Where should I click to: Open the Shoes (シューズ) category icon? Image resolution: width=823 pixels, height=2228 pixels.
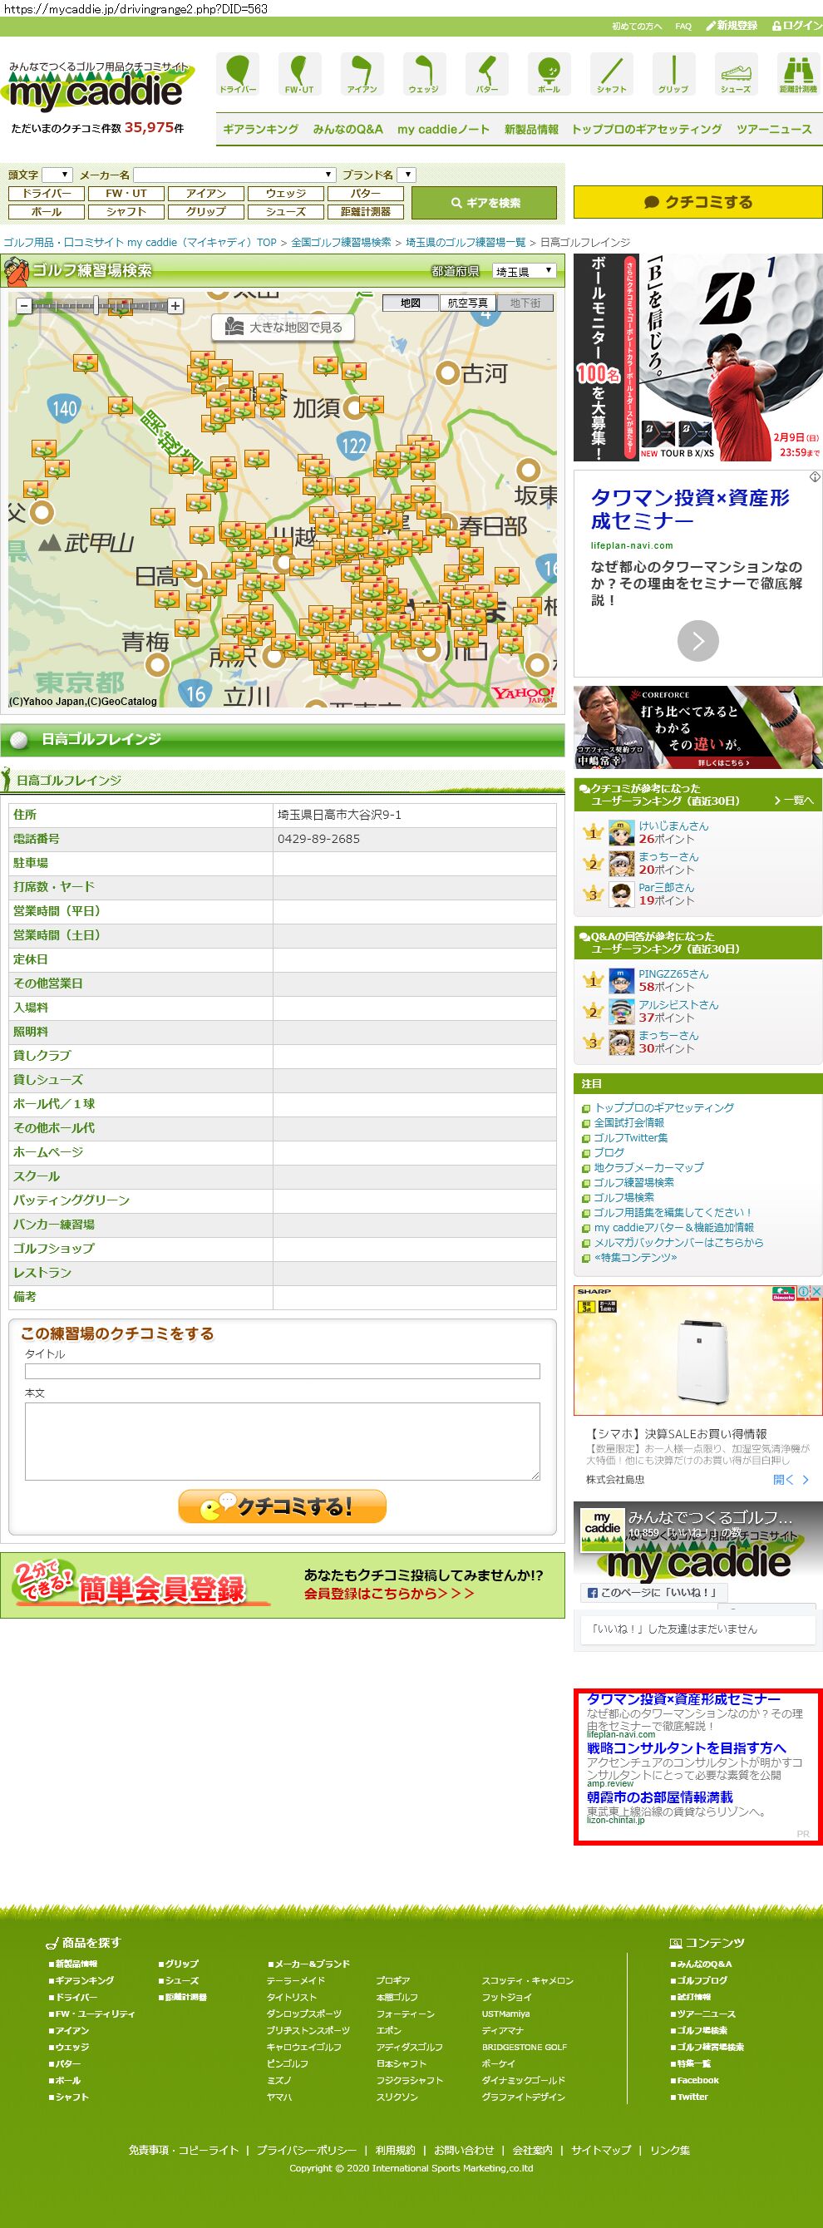tap(735, 73)
